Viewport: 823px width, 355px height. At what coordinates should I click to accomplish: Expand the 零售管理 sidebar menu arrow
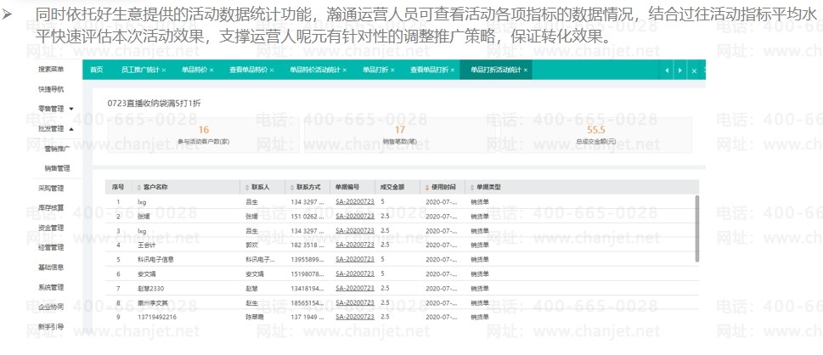point(71,110)
